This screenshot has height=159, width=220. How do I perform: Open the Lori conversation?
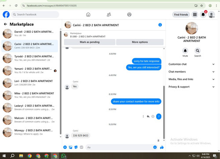click(x=30, y=83)
